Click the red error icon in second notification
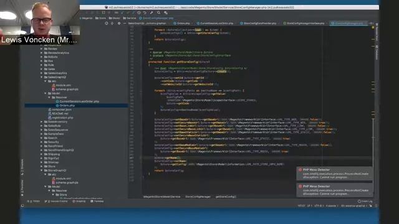 point(300,186)
